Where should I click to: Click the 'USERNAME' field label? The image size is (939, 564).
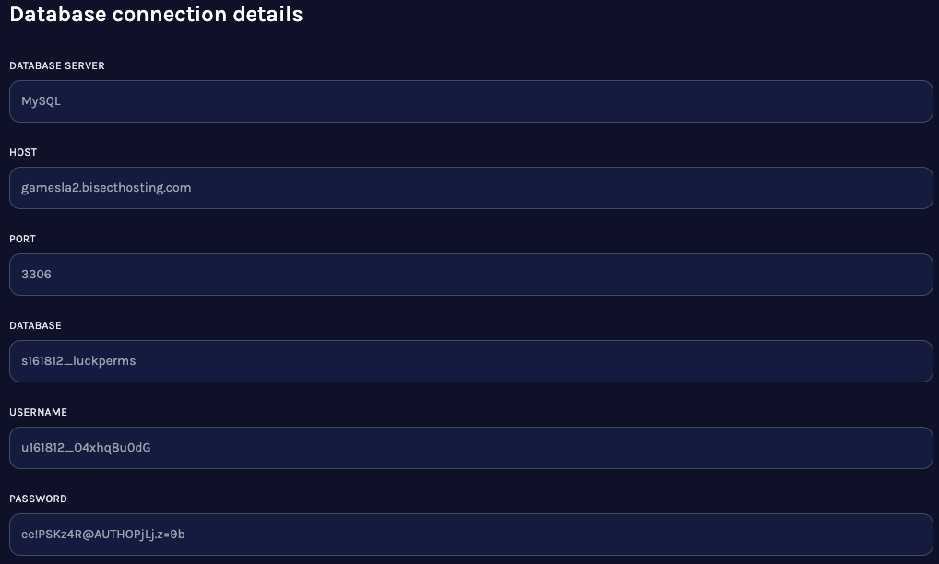point(38,413)
